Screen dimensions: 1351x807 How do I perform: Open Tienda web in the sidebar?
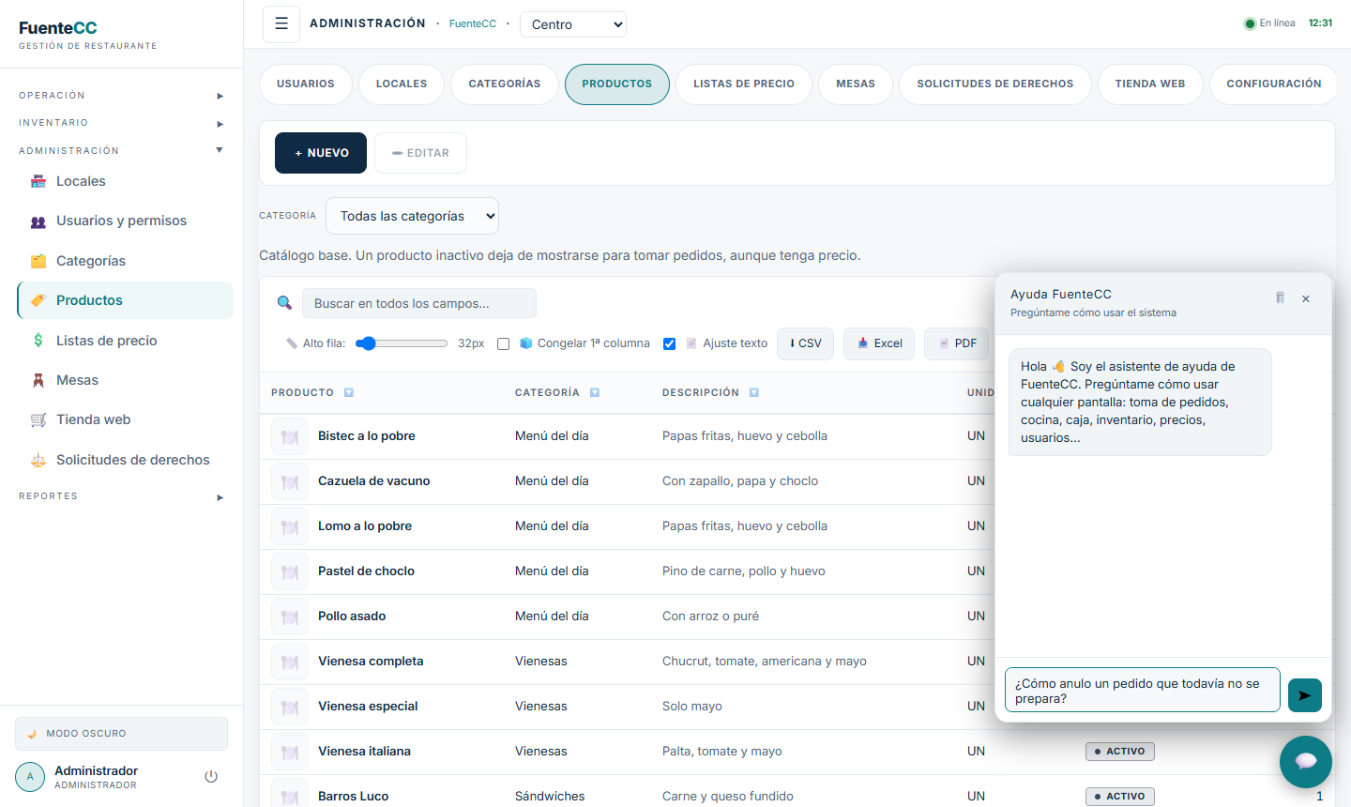[125, 419]
